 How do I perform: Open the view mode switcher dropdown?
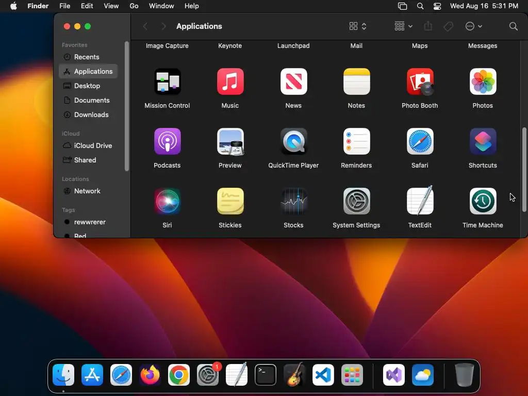358,26
